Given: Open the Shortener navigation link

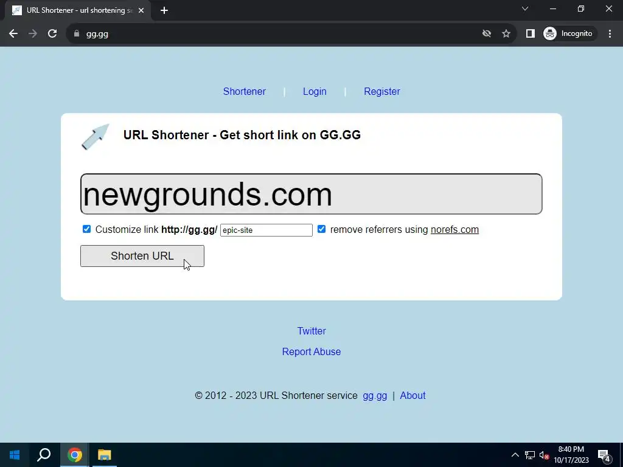Looking at the screenshot, I should pyautogui.click(x=245, y=91).
